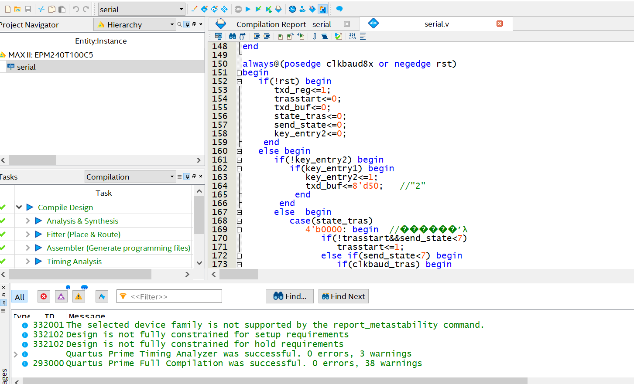Toggle bookmark in the editor toolbar

tap(280, 36)
